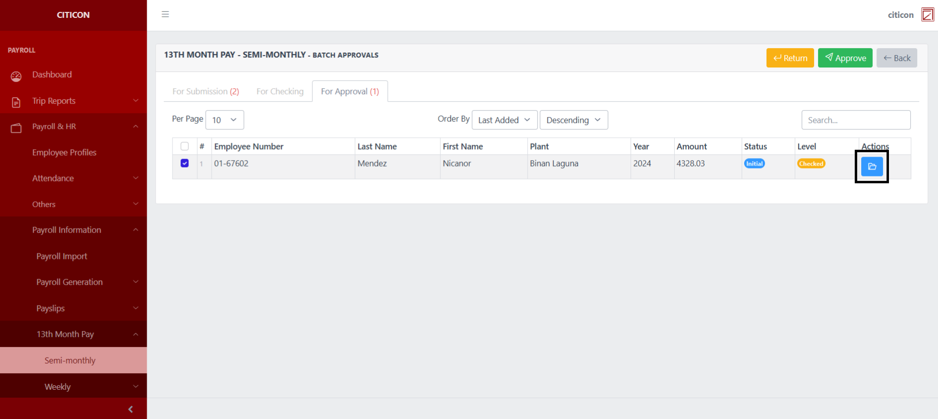Screen dimensions: 938x419
Task: Click the hamburger menu icon
Action: [x=165, y=14]
